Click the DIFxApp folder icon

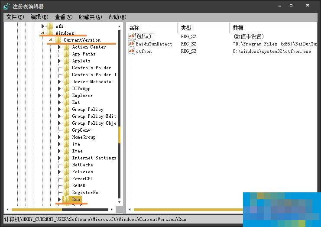tap(67, 89)
